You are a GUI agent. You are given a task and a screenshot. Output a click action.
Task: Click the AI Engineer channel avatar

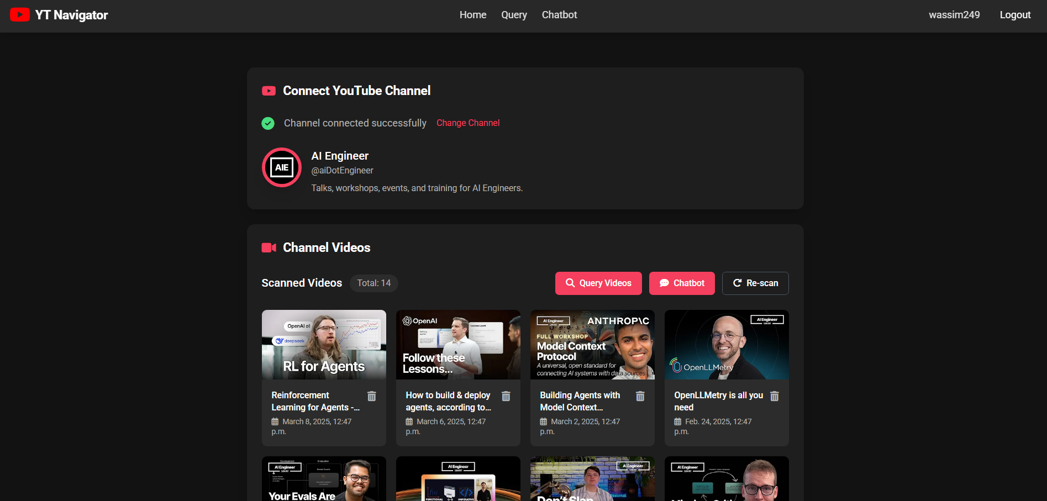(x=282, y=167)
